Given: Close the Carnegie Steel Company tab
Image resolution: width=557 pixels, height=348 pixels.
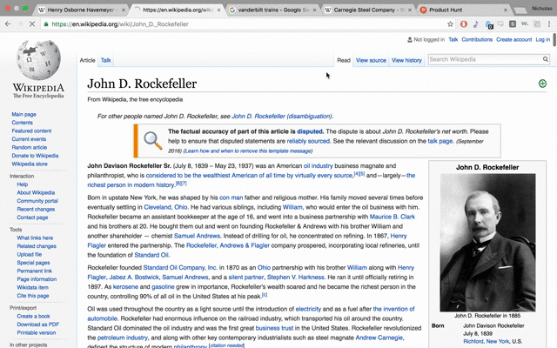Looking at the screenshot, I should (410, 10).
